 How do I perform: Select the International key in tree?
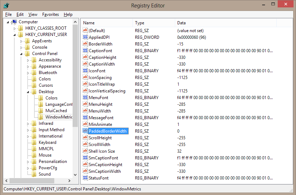tap(50, 136)
